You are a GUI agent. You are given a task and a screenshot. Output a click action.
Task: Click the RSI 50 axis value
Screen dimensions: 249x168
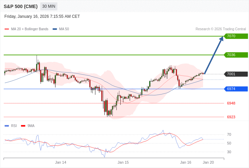tap(229, 143)
